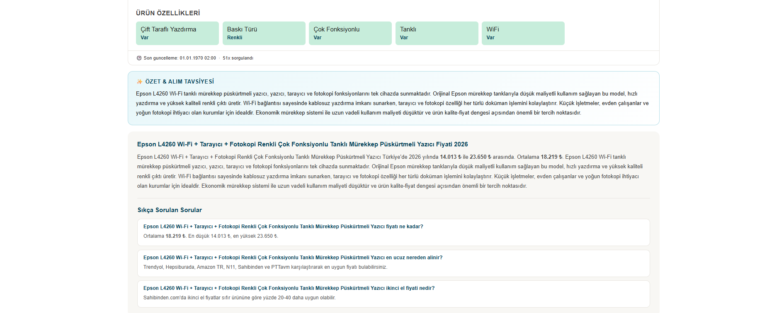Expand the en ucuz nereden alınır question
The width and height of the screenshot is (784, 313).
(393, 263)
